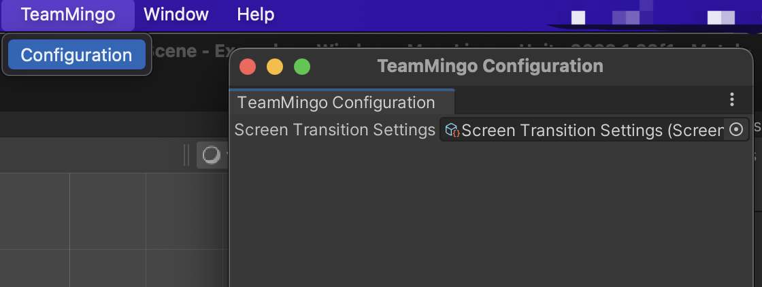762x287 pixels.
Task: Click the TeamMingo Configuration window title bar
Action: (491, 67)
